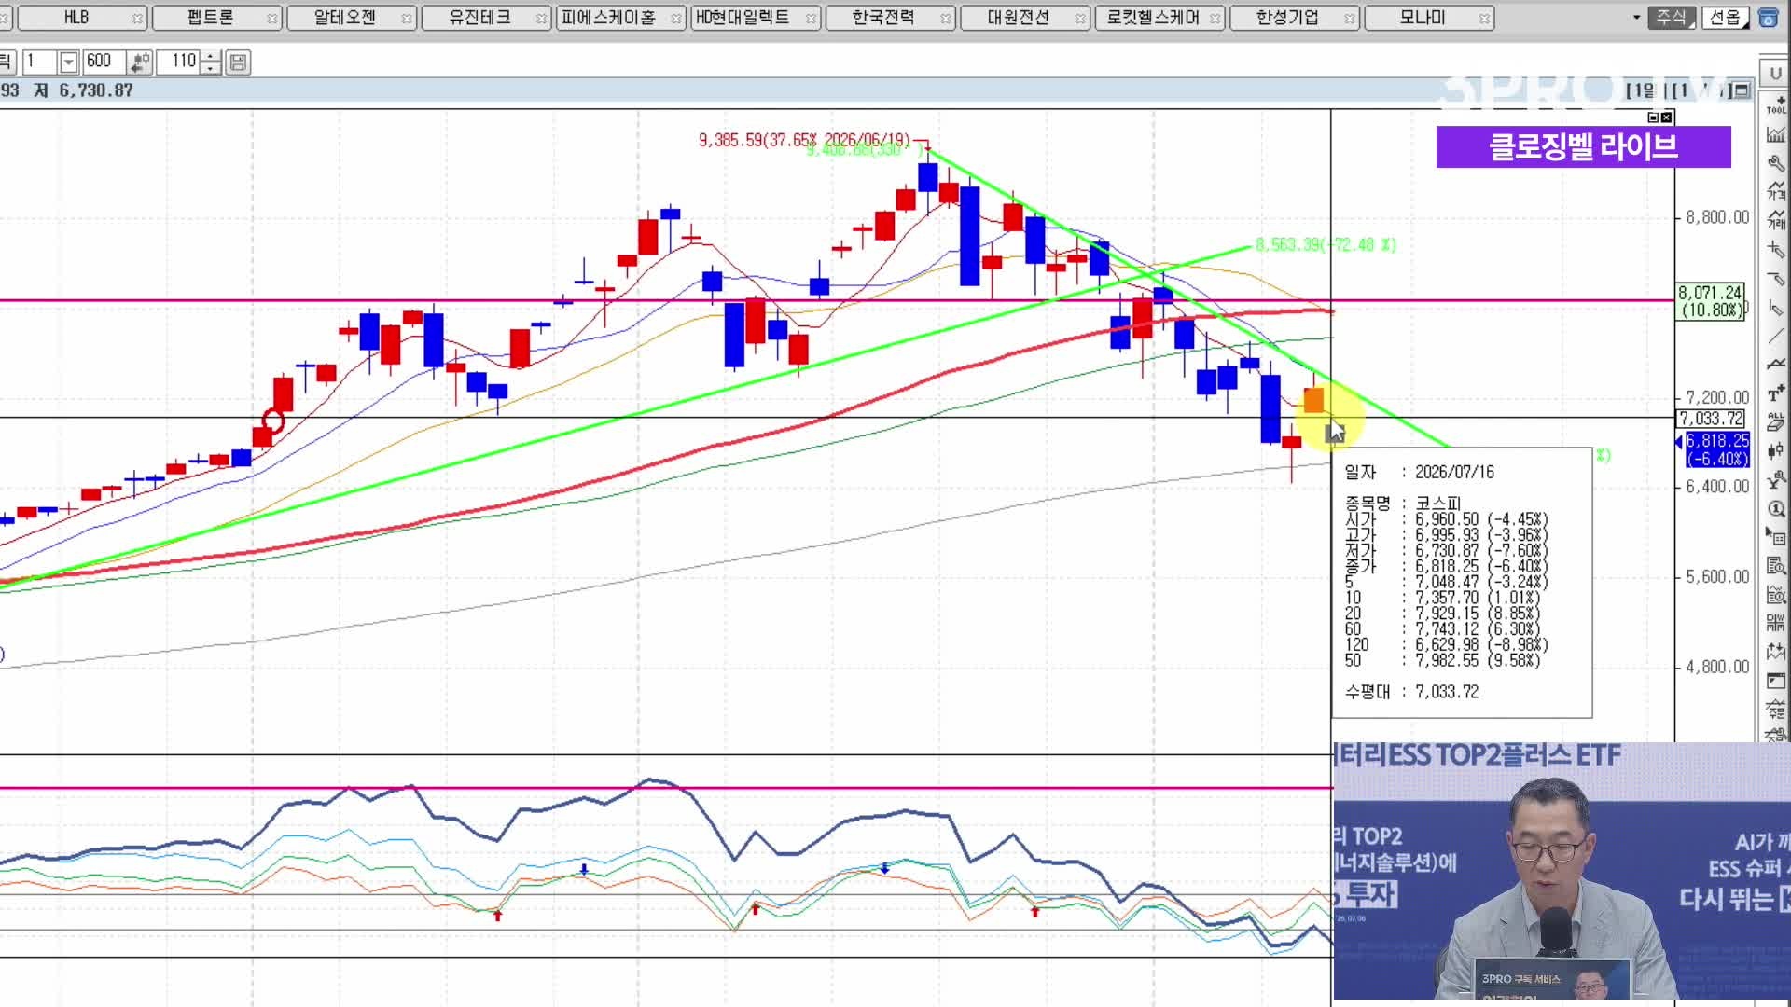Viewport: 1791px width, 1007px height.
Task: Click the U button atop the right toolbar
Action: (x=1775, y=73)
